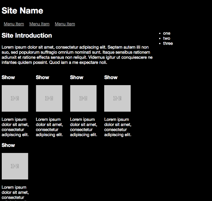Screen dimensions: 212x201
Task: Click the first Menu Item link
Action: point(14,24)
